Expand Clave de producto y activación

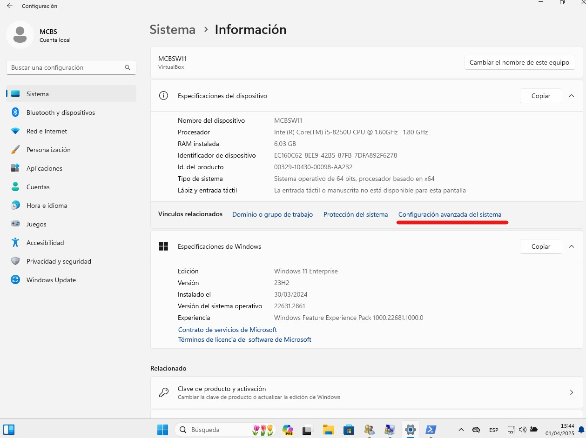pyautogui.click(x=572, y=392)
